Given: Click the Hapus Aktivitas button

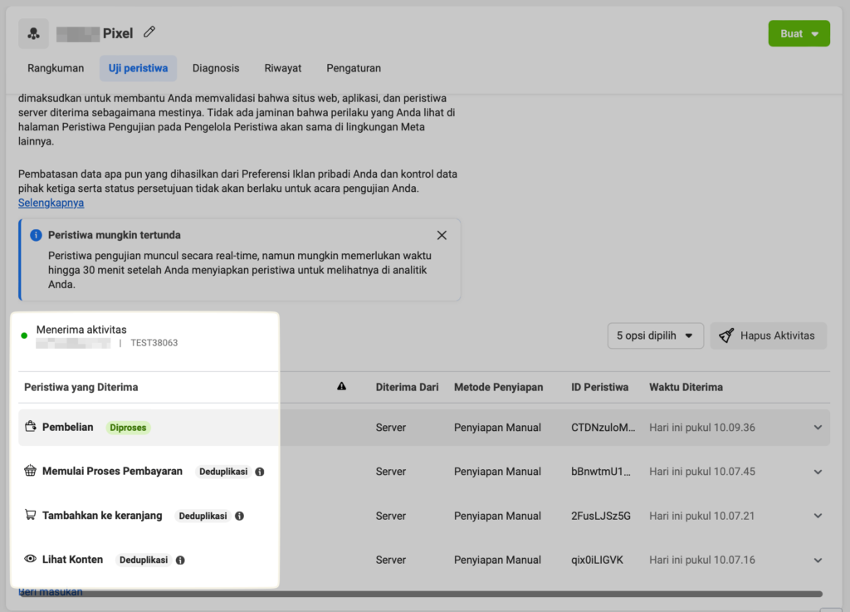Looking at the screenshot, I should click(x=768, y=335).
